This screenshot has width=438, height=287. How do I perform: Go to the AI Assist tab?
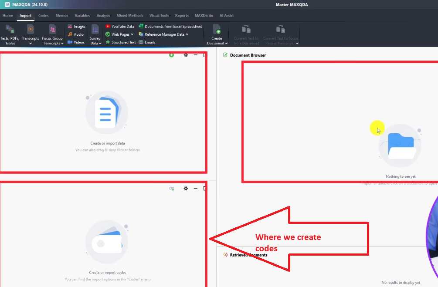pos(226,16)
